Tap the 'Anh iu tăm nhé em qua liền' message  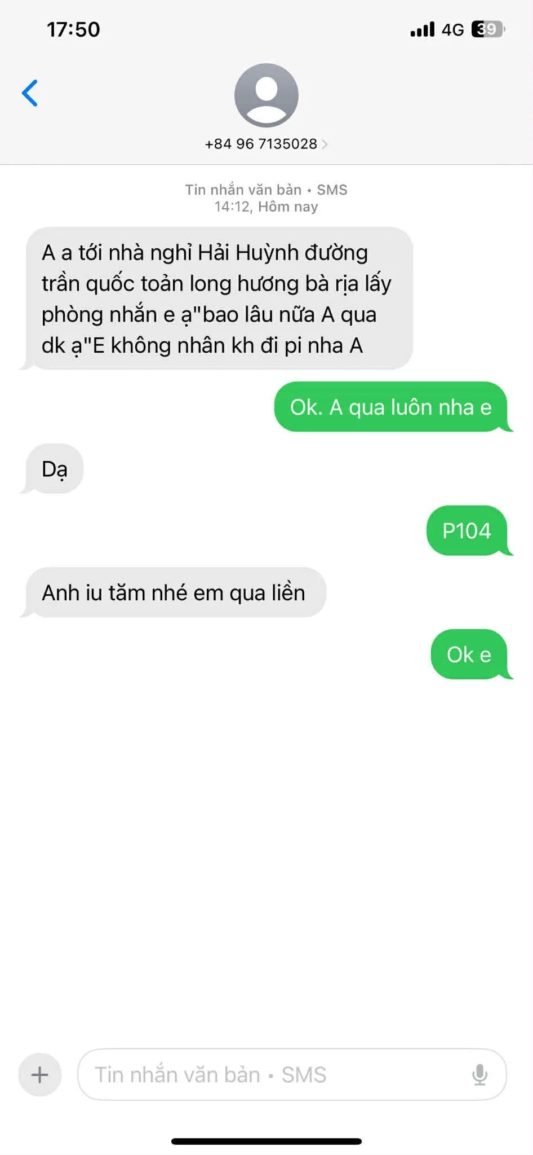174,592
